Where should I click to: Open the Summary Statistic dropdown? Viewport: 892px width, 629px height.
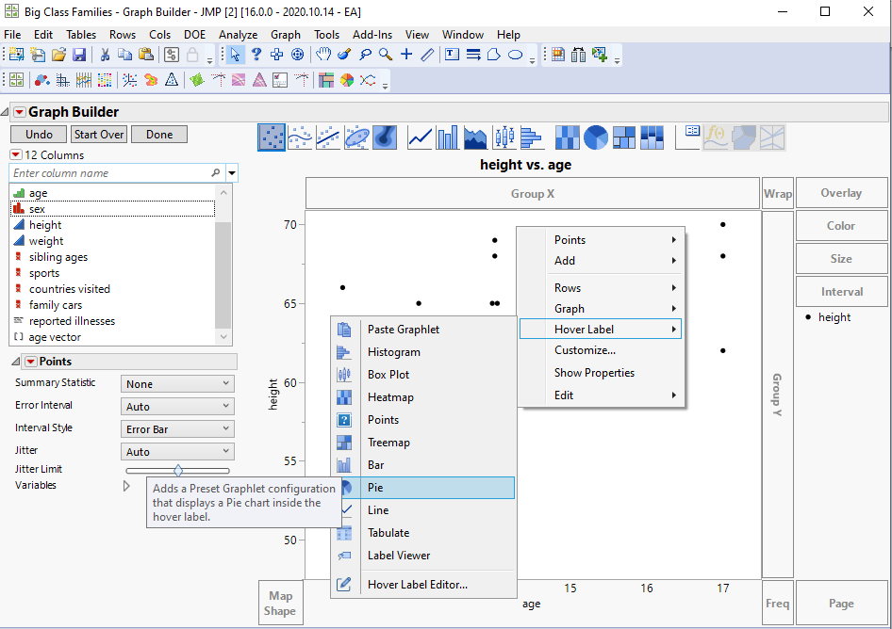coord(177,383)
